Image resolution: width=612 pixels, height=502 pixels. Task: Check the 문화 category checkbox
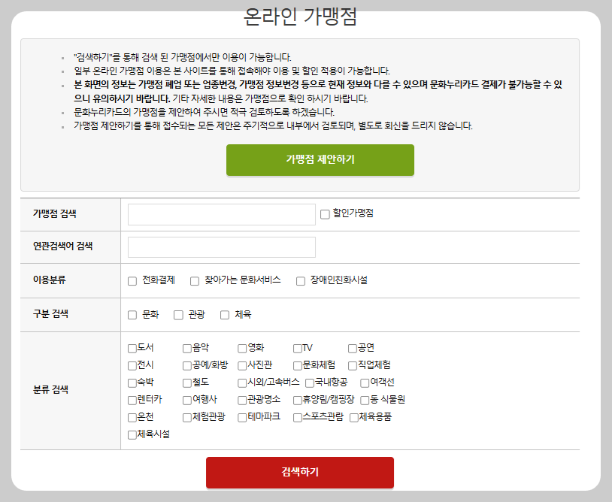pyautogui.click(x=132, y=314)
